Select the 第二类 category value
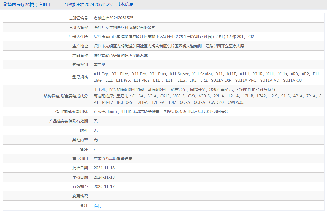 (99, 65)
